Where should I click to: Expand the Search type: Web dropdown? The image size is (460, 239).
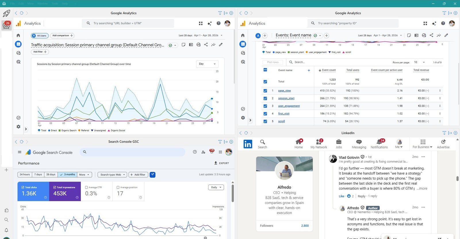(112, 174)
